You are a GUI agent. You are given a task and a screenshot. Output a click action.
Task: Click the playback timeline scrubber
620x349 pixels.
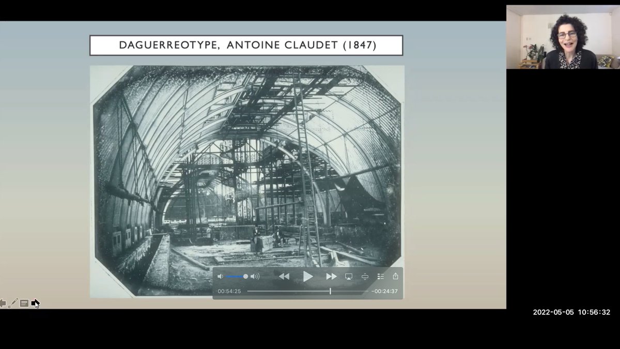(x=330, y=291)
